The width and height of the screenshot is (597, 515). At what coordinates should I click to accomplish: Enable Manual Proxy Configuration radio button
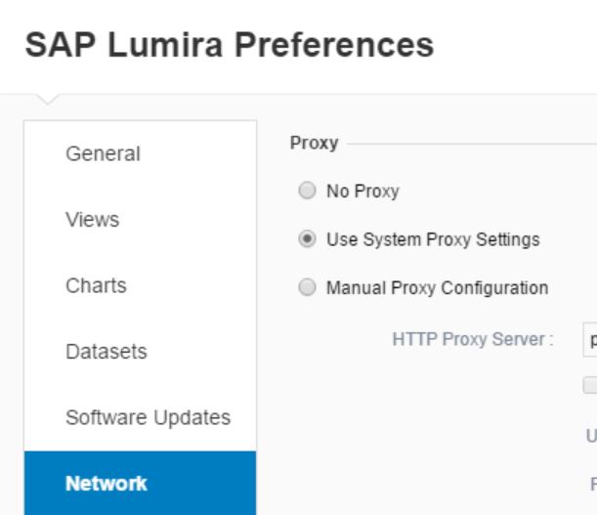click(307, 287)
